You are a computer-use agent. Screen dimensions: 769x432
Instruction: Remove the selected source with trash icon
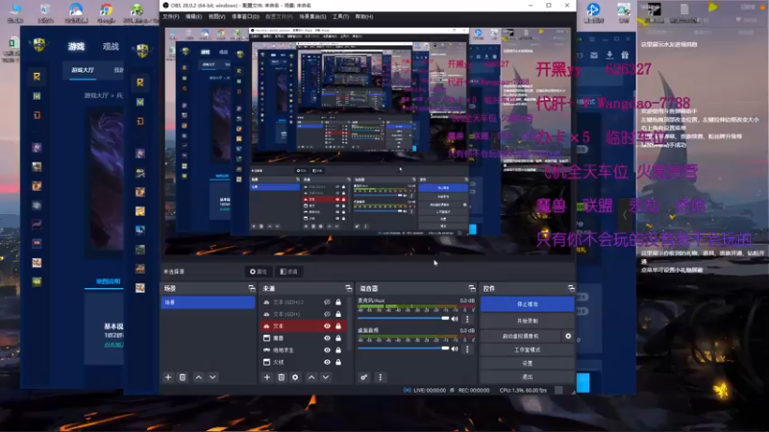pos(281,377)
